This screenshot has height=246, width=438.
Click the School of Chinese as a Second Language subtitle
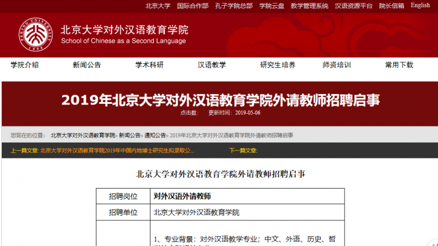coord(124,41)
